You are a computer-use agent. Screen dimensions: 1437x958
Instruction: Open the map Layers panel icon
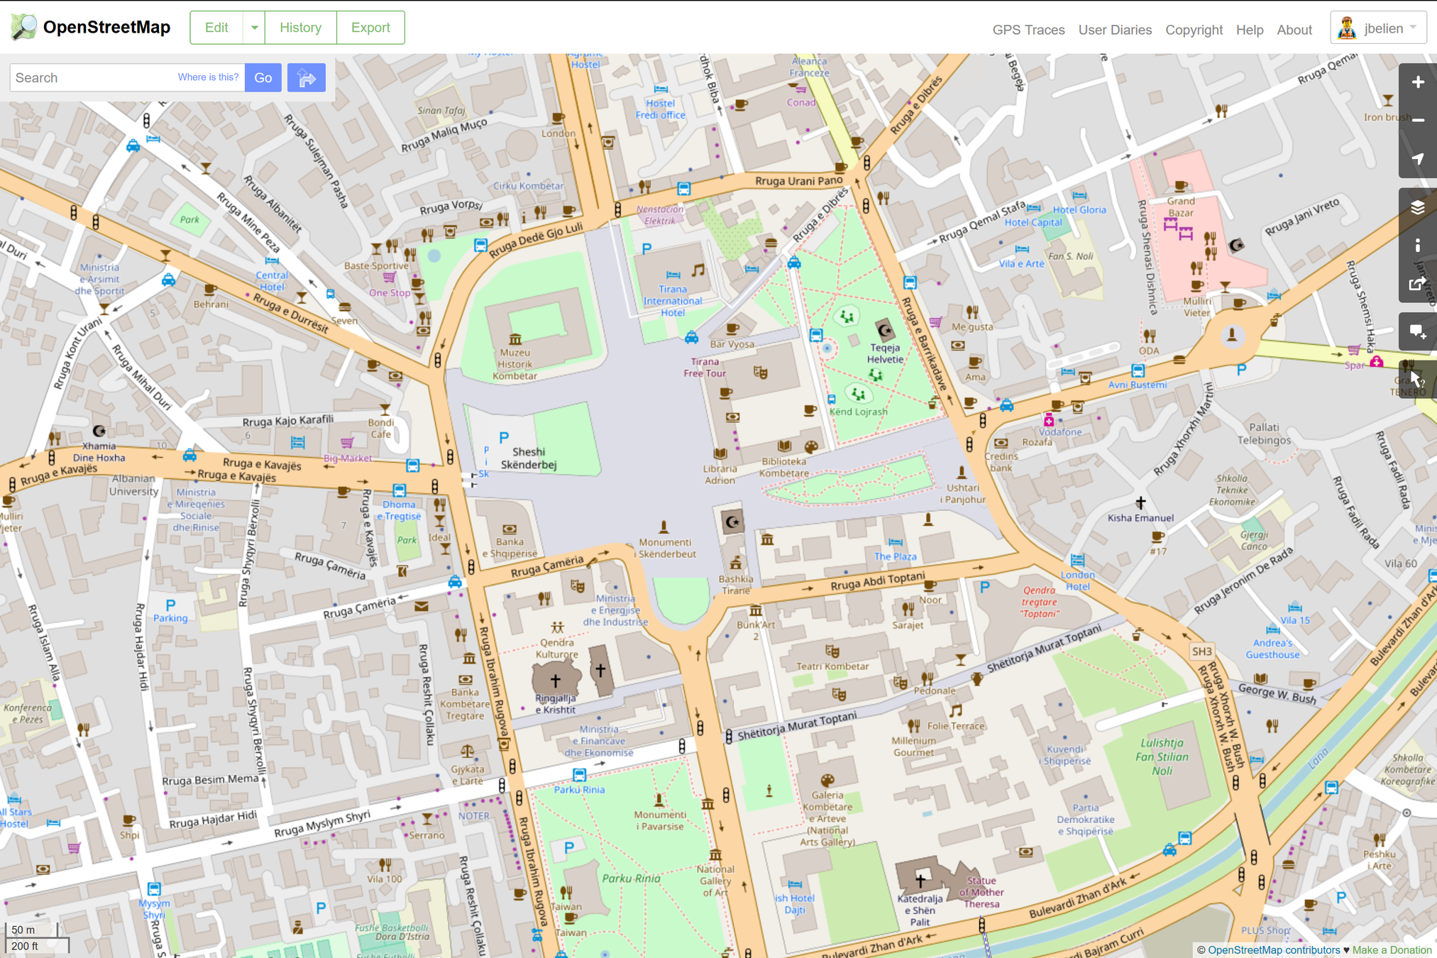pos(1417,207)
